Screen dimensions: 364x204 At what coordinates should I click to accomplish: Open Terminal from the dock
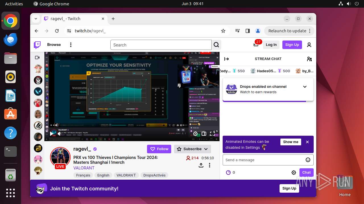[x=11, y=152]
